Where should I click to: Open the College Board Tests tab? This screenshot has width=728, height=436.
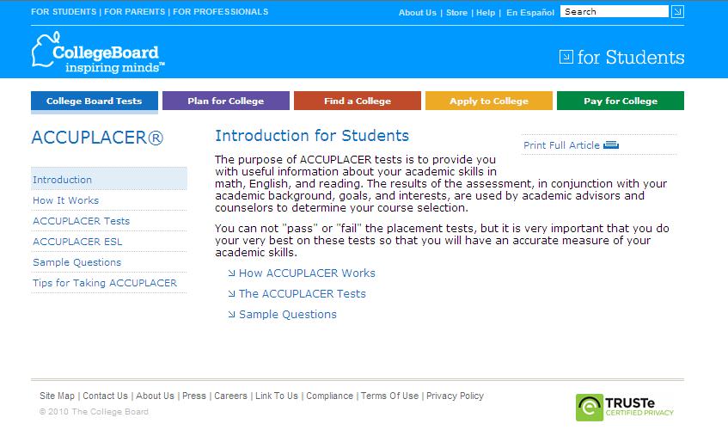point(95,101)
